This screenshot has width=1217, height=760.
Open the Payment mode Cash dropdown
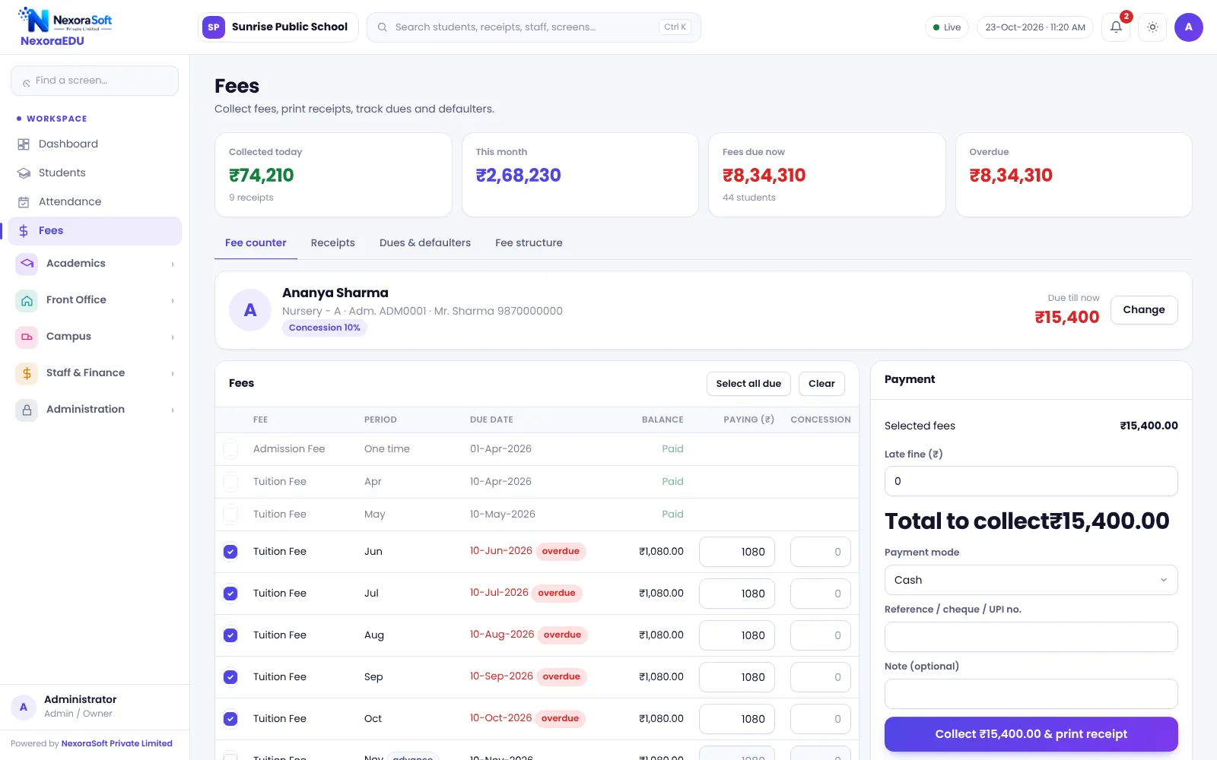[x=1031, y=580]
